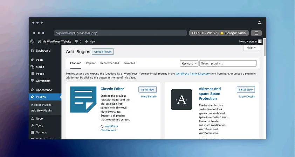Screen dimensions: 295x157
Task: Expand the Help panel
Action: click(x=251, y=48)
